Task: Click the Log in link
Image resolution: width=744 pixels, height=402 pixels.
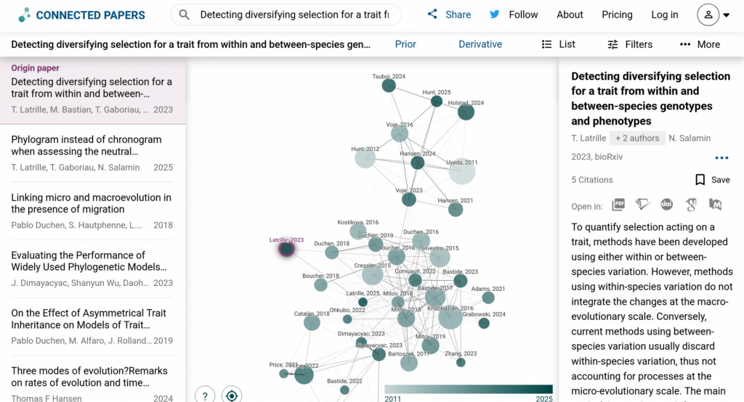Action: tap(664, 15)
